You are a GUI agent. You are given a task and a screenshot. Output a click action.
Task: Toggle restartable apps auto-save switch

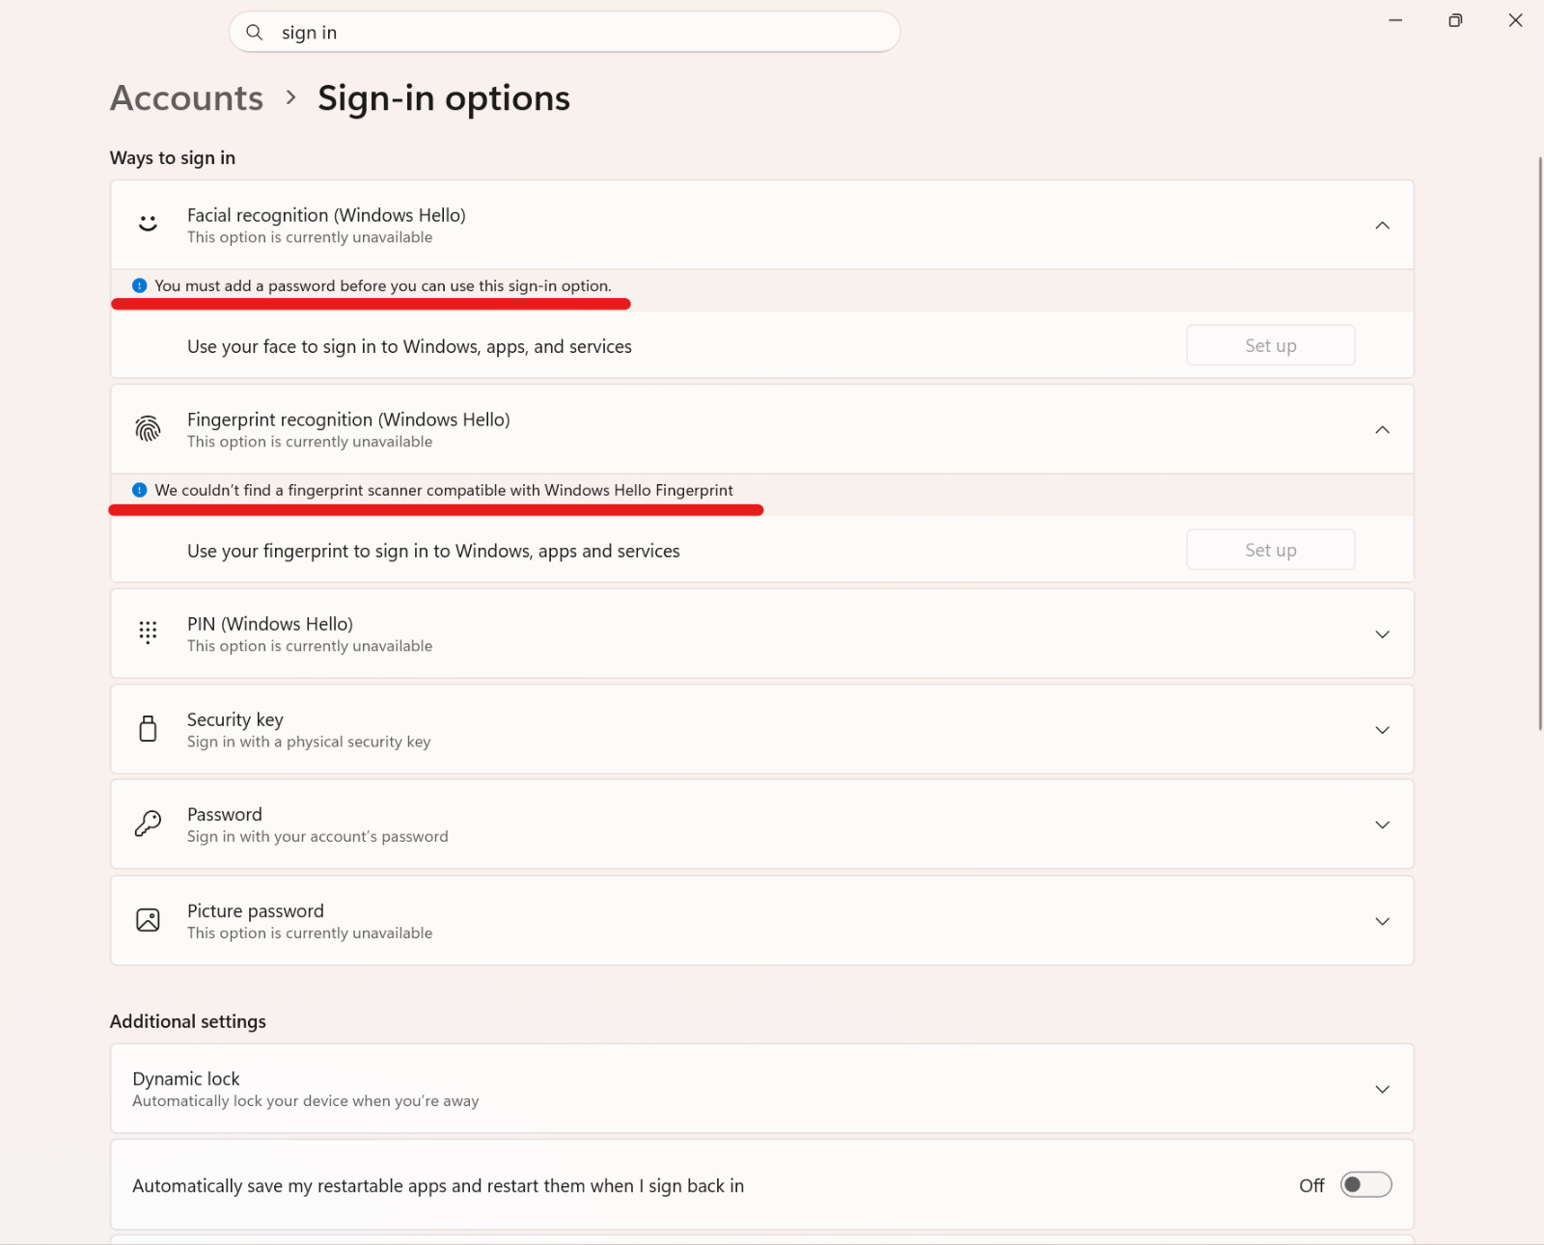tap(1365, 1184)
